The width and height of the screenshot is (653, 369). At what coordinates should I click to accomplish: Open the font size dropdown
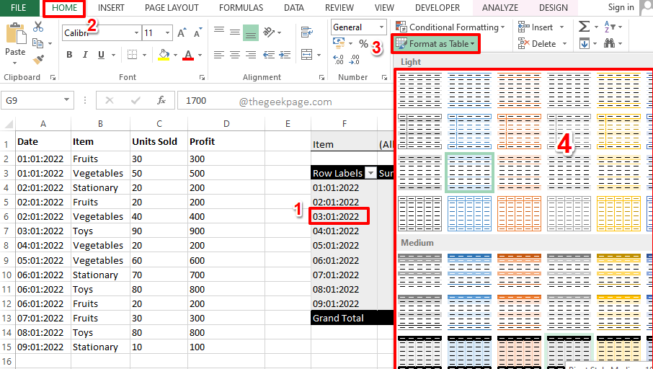point(167,33)
